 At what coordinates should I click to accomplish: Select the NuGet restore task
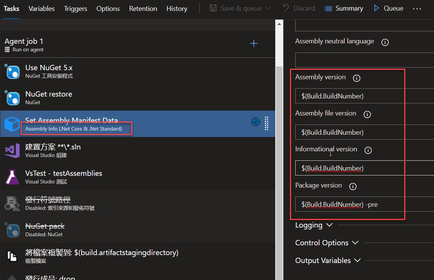[49, 97]
